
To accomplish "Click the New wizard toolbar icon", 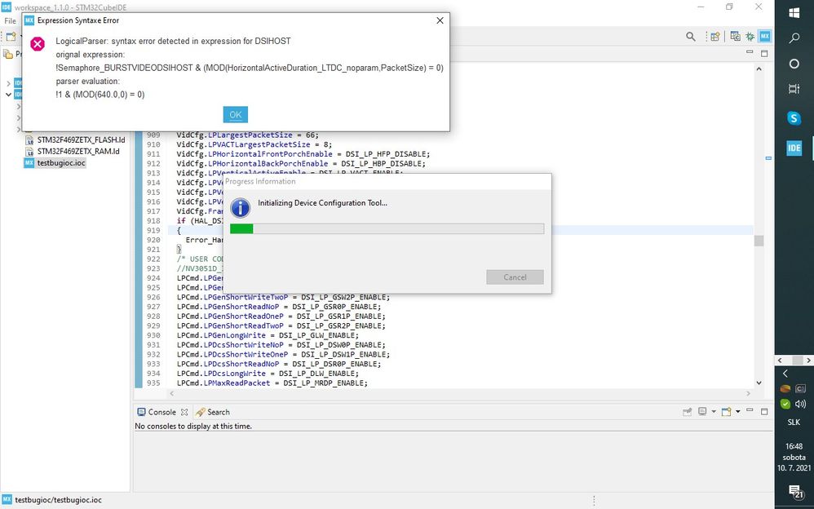I will coord(11,37).
